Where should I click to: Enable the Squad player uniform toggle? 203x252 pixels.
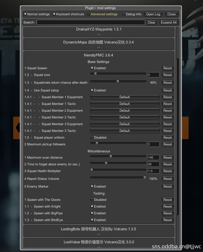coord(92,138)
